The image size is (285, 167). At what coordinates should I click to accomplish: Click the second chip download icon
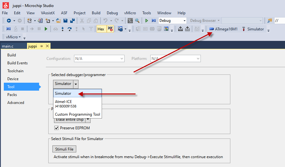point(187,29)
